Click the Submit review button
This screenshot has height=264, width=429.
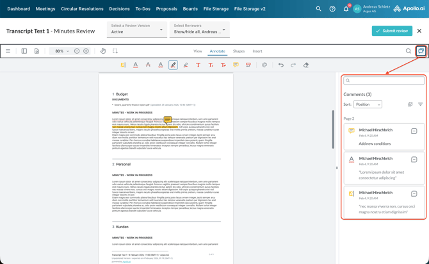coord(392,31)
